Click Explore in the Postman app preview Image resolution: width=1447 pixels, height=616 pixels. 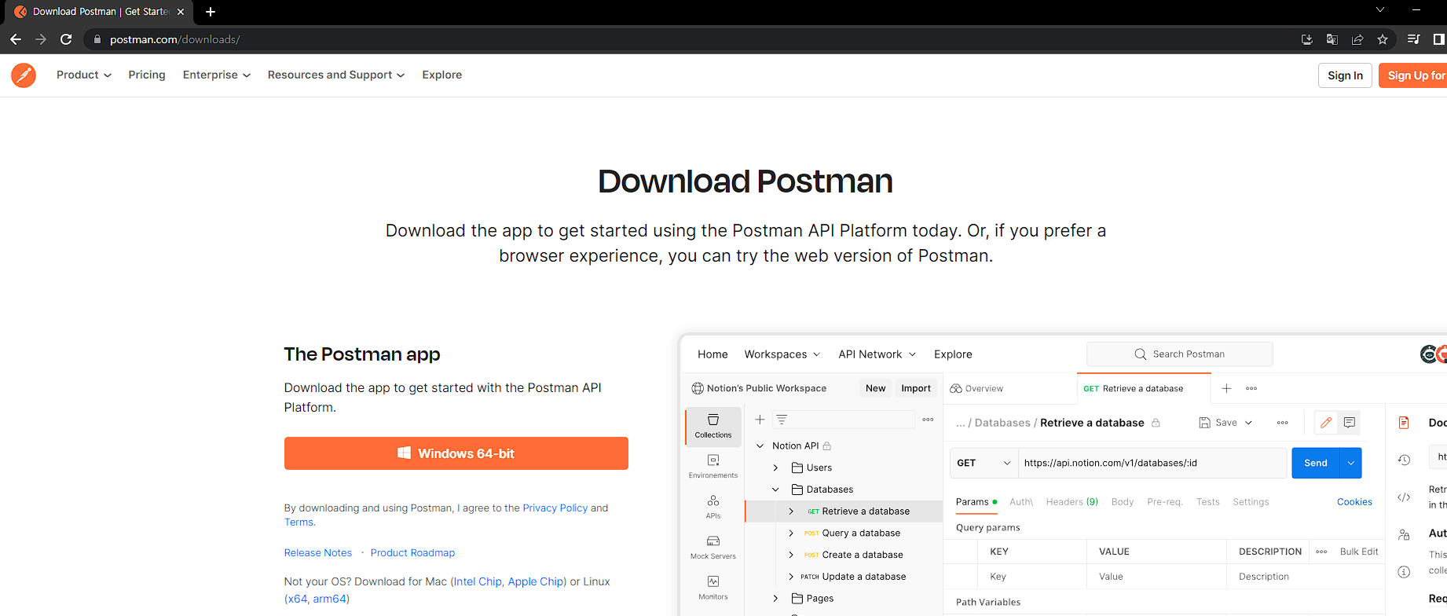953,354
